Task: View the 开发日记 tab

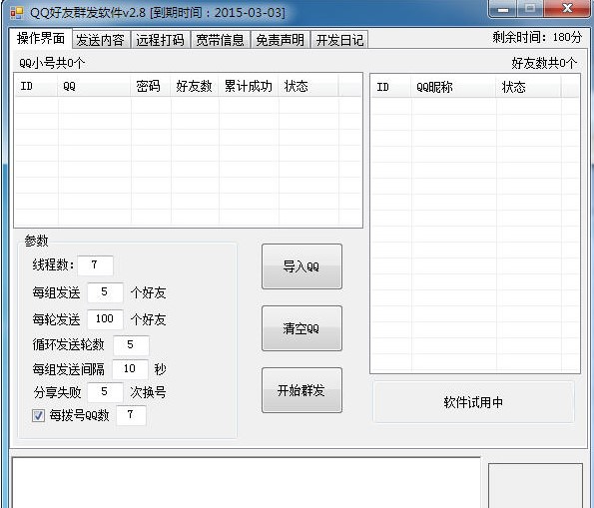Action: click(x=339, y=39)
